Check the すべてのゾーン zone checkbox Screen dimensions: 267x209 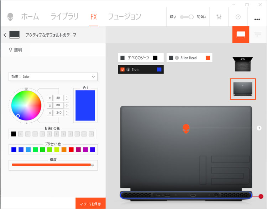122,58
